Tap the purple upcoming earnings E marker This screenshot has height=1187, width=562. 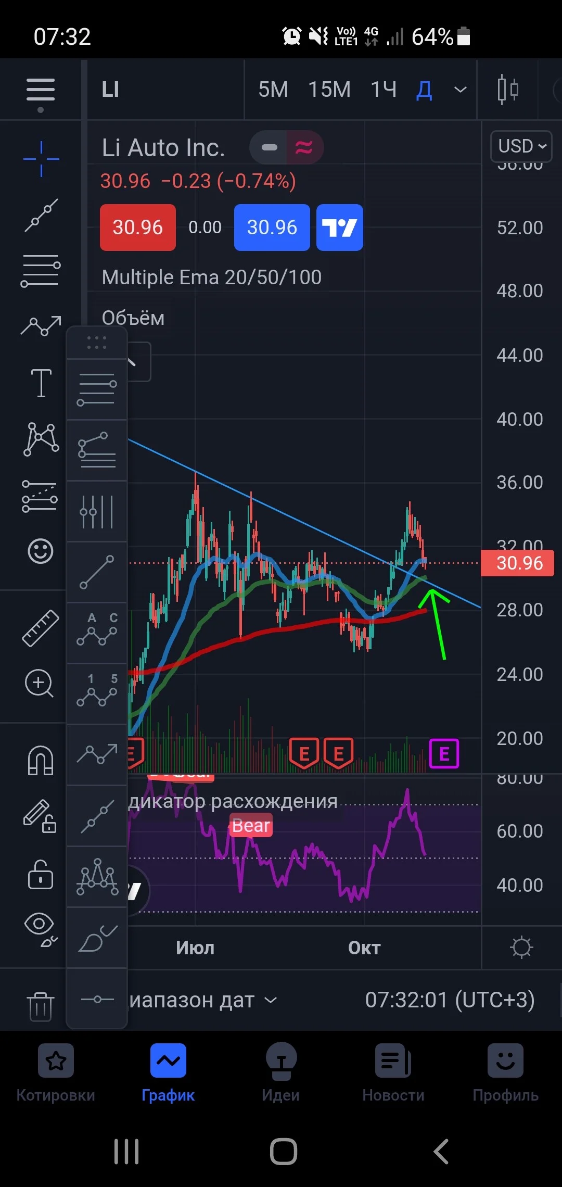coord(444,754)
